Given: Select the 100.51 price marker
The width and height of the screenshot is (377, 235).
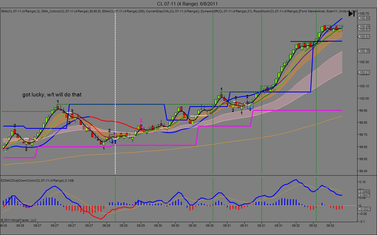Looking at the screenshot, I should tap(364, 36).
